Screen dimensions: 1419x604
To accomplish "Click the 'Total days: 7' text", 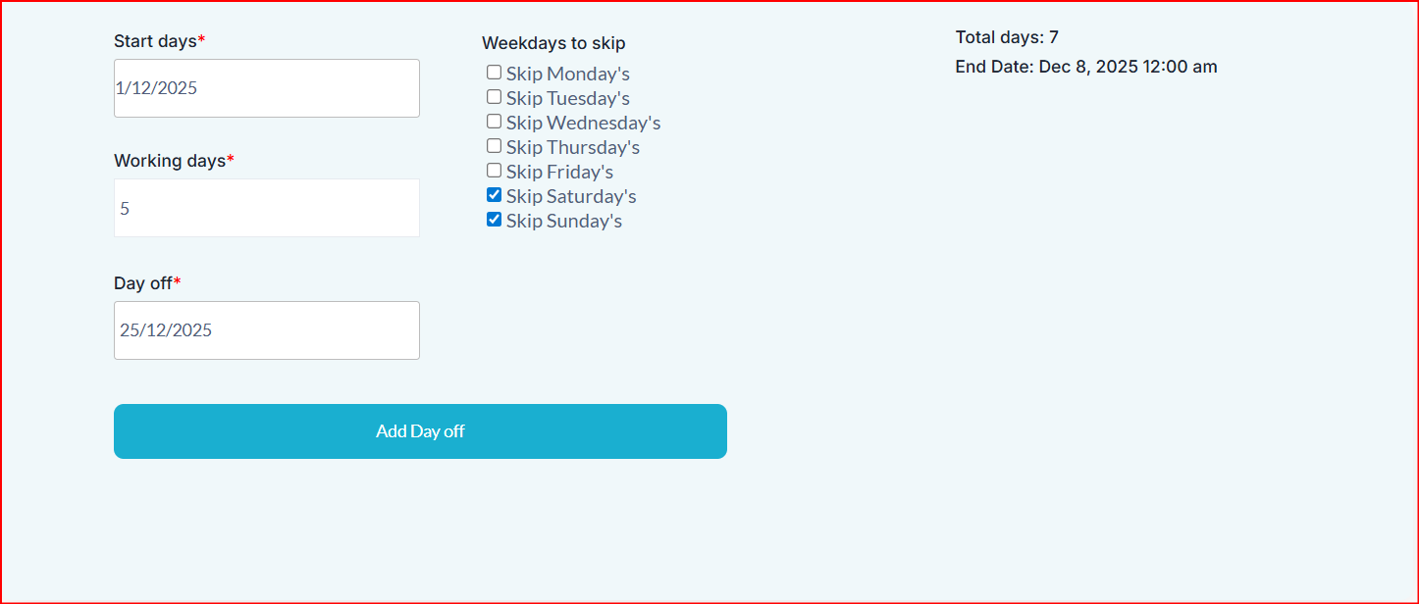I will (1007, 37).
